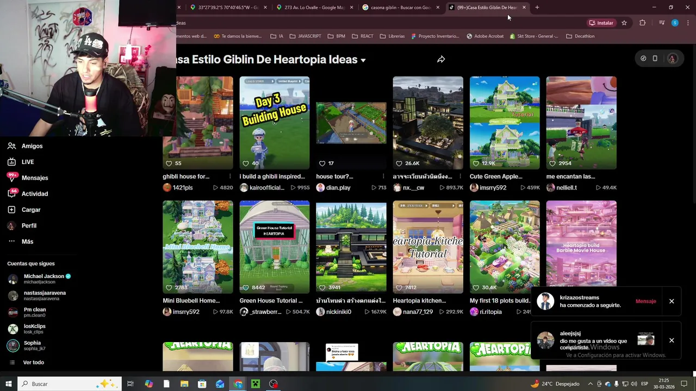This screenshot has width=696, height=391.
Task: Open a new browser tab
Action: [x=537, y=8]
